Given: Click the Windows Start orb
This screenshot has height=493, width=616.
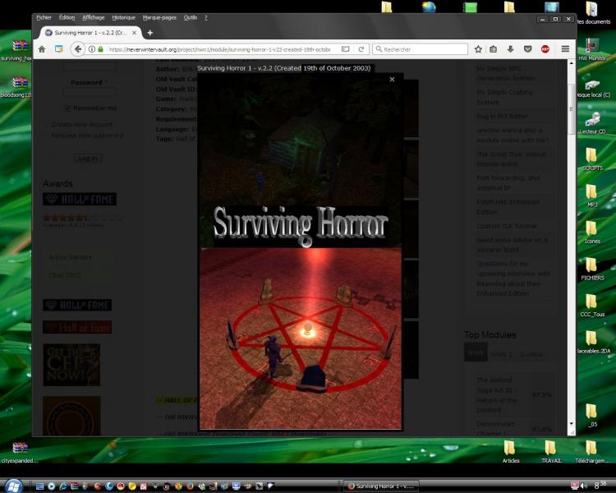Looking at the screenshot, I should coord(13,486).
